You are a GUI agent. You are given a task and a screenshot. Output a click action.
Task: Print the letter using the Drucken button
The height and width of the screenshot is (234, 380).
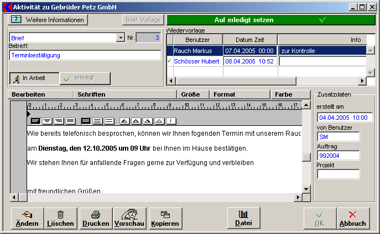tap(96, 218)
